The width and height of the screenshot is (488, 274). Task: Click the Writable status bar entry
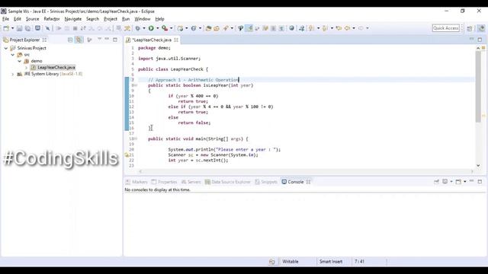[291, 262]
